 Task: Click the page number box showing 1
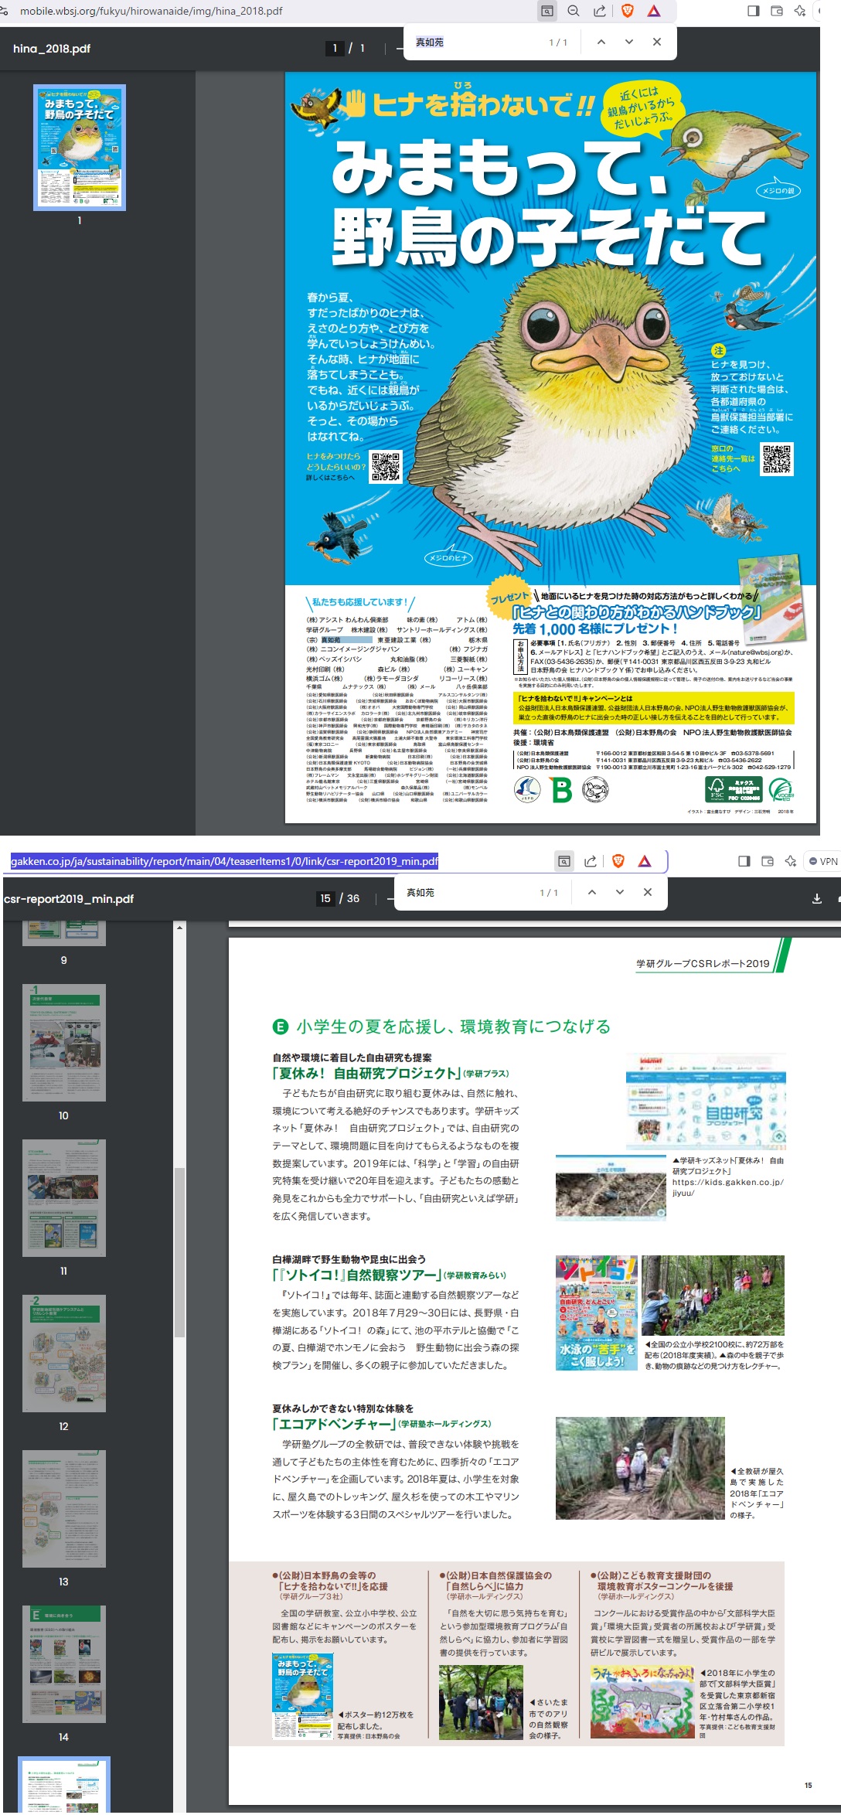pyautogui.click(x=335, y=48)
